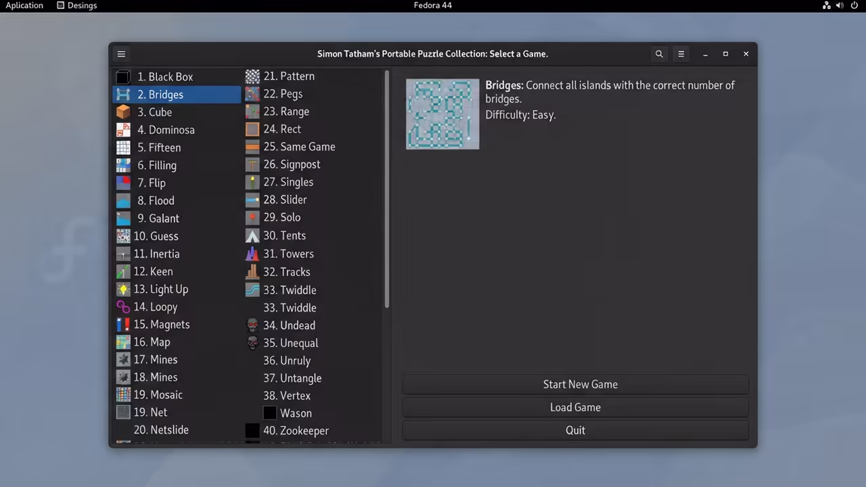This screenshot has height=487, width=866.
Task: Select the Unequal game icon
Action: pyautogui.click(x=252, y=343)
